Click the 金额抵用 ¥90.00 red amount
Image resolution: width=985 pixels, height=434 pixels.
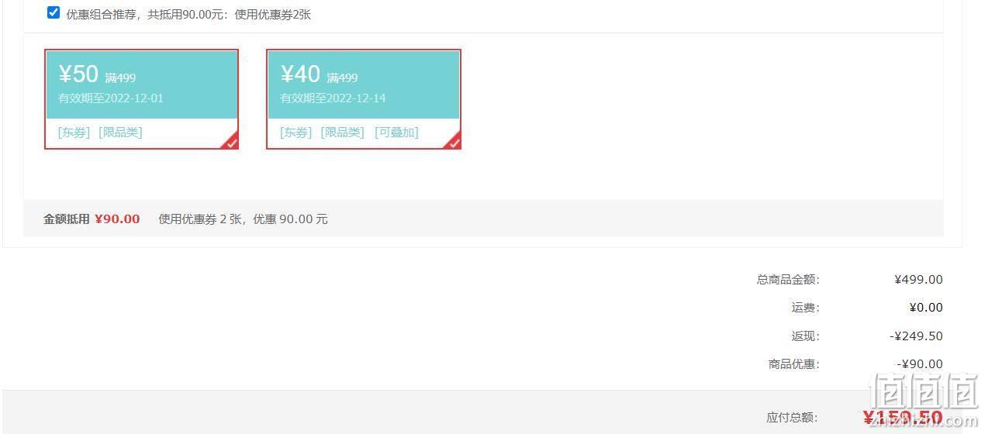tap(117, 219)
